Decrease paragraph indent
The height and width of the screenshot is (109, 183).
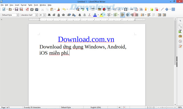pyautogui.click(x=164, y=15)
